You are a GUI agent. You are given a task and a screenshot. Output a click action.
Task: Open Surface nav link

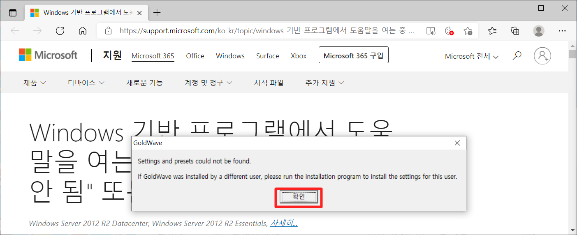pos(268,56)
